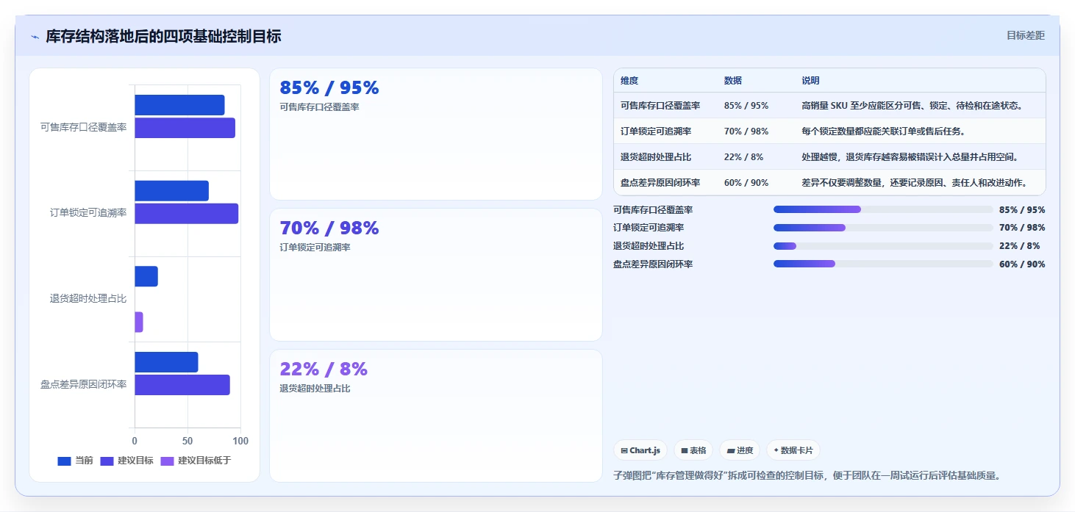
Task: Click the 退货超时处理占比 caption under 22% / 8%
Action: click(x=315, y=389)
